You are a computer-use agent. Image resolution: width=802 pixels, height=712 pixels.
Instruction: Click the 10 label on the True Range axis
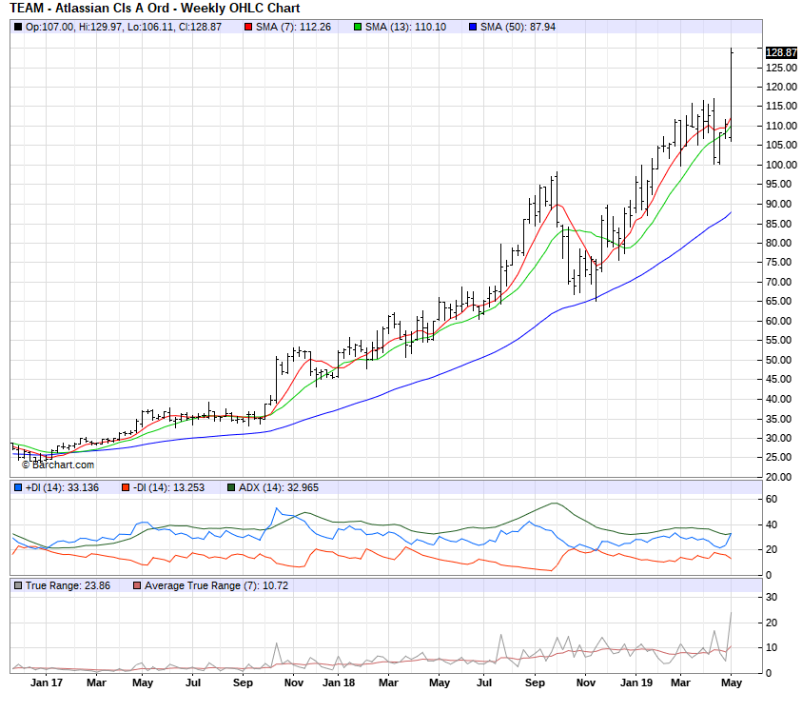[772, 648]
